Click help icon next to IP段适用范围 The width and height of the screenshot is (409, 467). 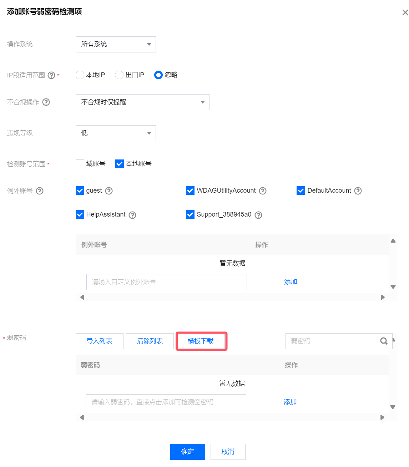51,75
